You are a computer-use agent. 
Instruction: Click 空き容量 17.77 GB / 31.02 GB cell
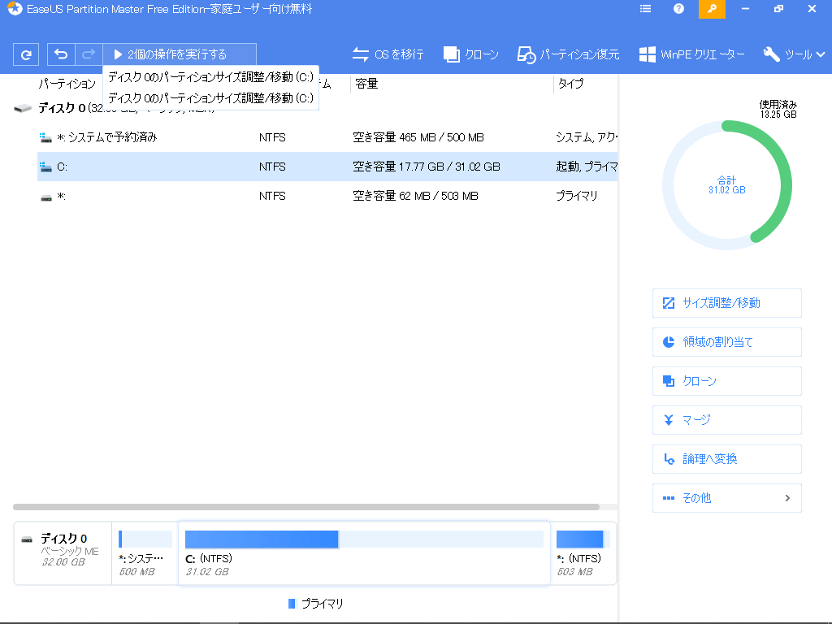[427, 167]
